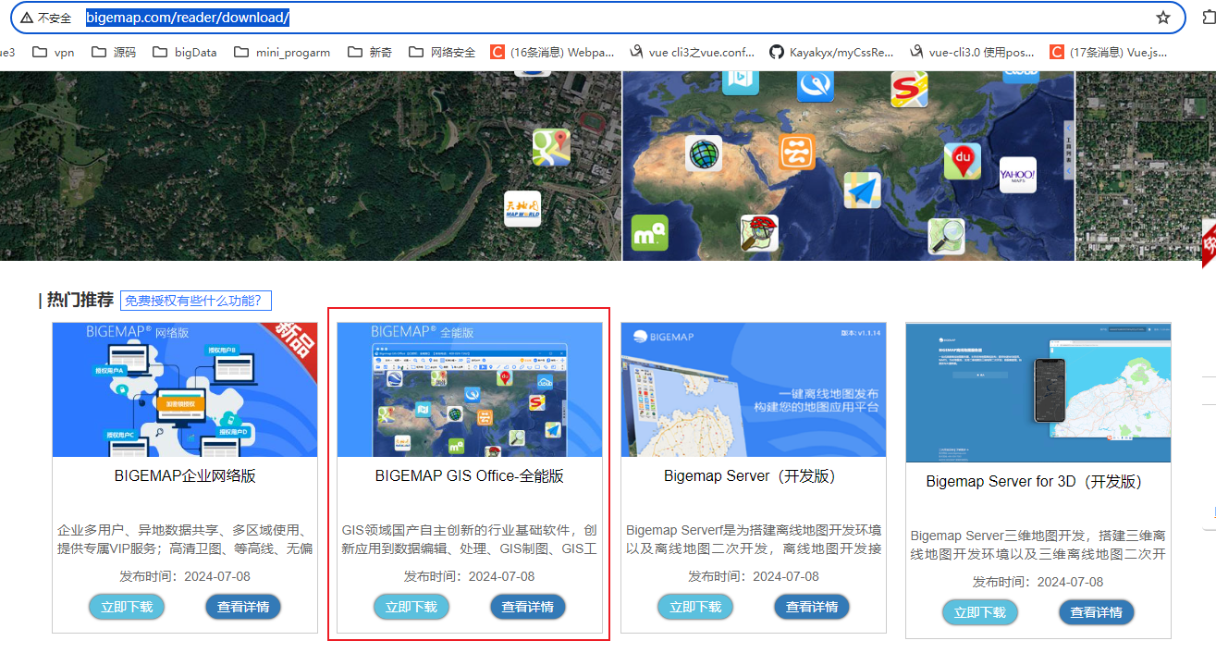Click '立即下载' for BIGEMAP GIS Office-全能版
Image resolution: width=1216 pixels, height=653 pixels.
pyautogui.click(x=411, y=608)
